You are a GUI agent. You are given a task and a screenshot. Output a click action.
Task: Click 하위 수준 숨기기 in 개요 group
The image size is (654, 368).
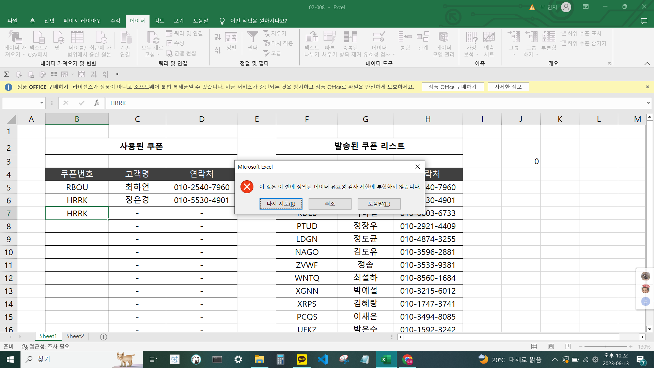coord(583,43)
